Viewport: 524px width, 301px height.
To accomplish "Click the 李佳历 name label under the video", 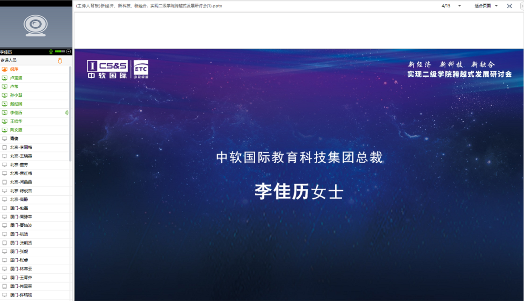I will (6, 52).
